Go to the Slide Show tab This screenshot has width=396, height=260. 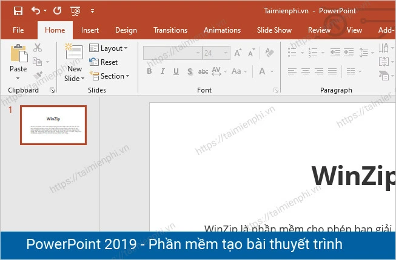(274, 30)
